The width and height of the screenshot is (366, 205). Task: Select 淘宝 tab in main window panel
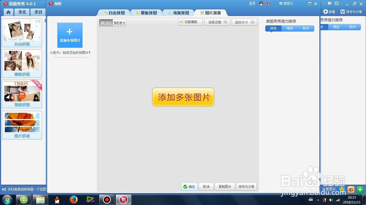pos(336,27)
